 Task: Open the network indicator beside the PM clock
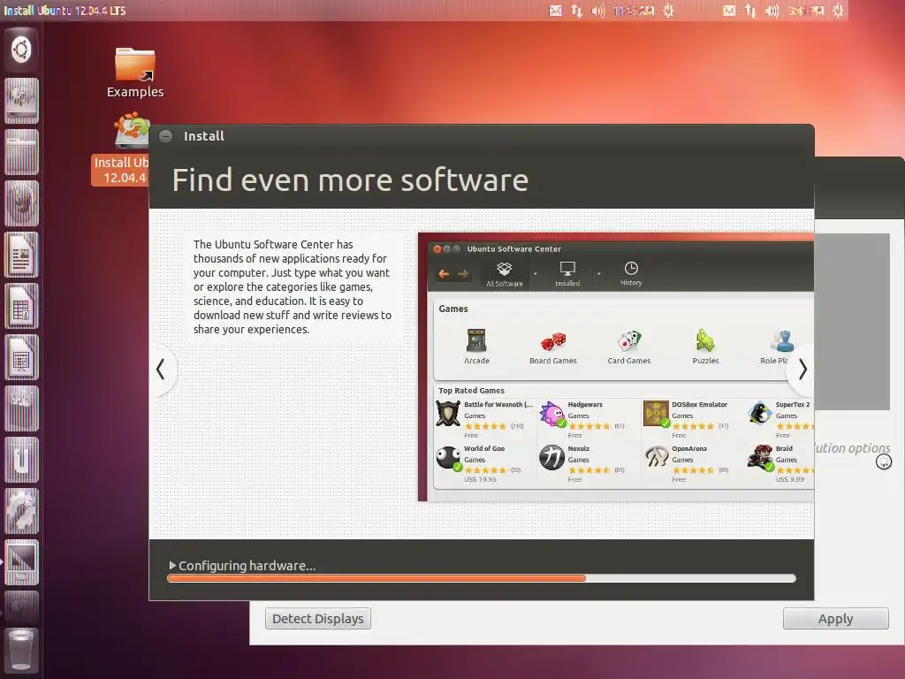click(x=750, y=11)
